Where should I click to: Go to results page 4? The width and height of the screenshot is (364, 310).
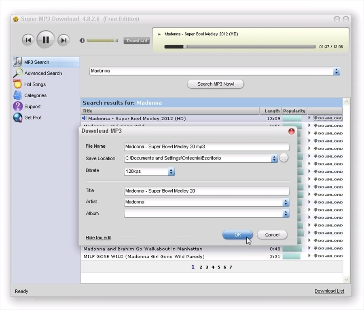point(213,267)
